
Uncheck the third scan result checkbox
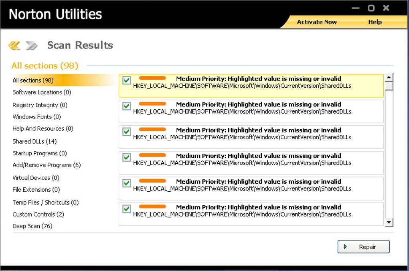point(127,131)
